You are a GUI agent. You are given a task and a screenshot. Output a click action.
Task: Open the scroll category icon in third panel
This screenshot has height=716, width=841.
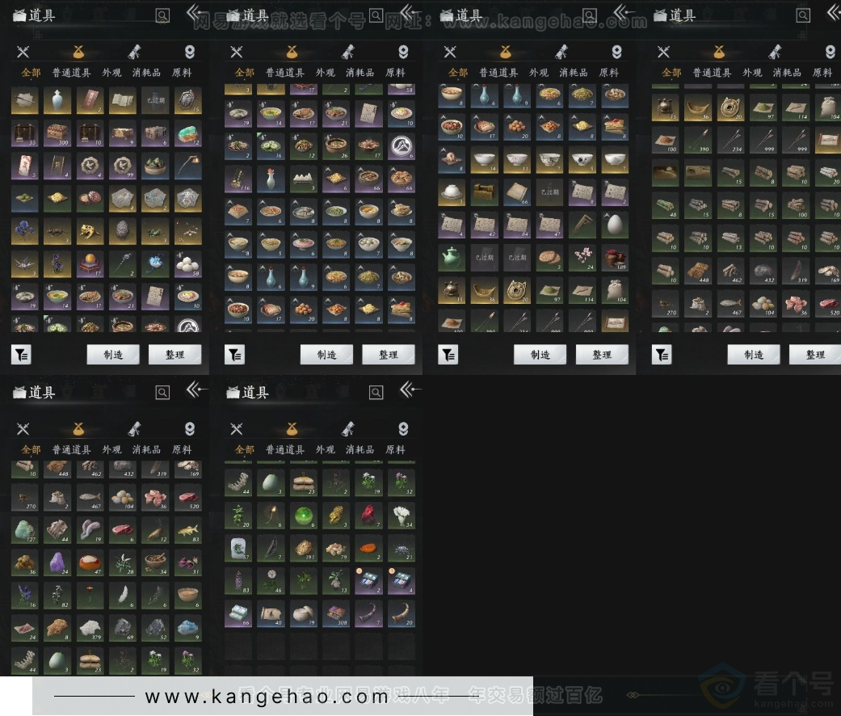click(561, 52)
